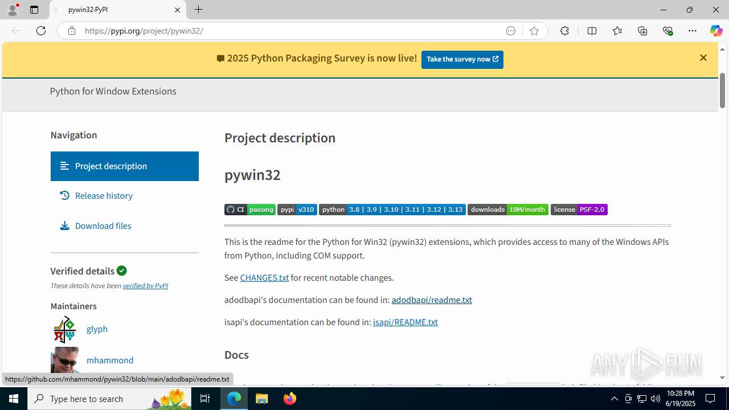Open network status tray icon
This screenshot has height=410, width=729.
pyautogui.click(x=642, y=399)
